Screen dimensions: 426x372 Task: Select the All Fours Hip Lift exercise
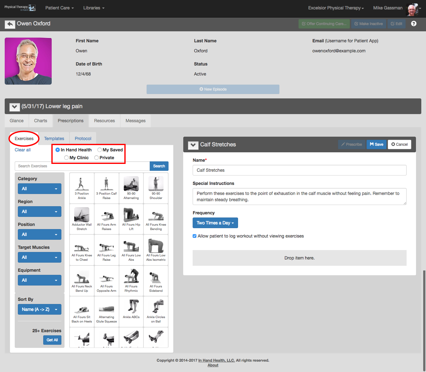click(131, 219)
